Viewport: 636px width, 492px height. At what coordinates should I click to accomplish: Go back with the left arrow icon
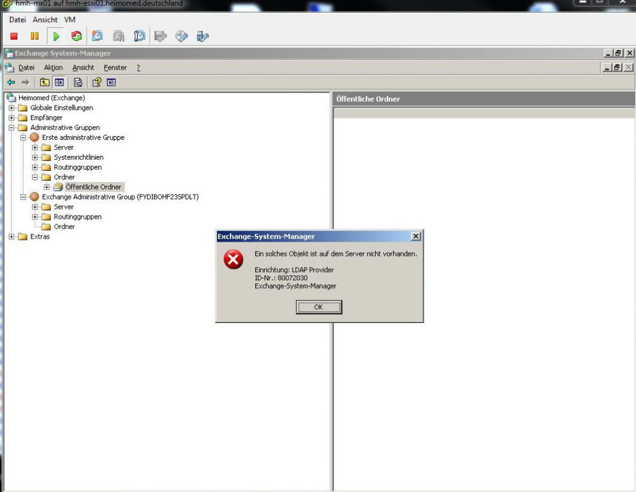pos(11,83)
